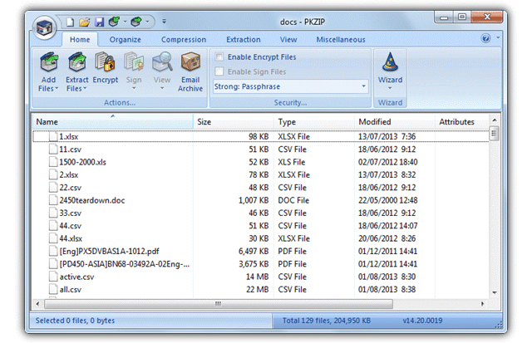This screenshot has width=532, height=343.
Task: Open the Compression ribbon tab
Action: pos(184,40)
